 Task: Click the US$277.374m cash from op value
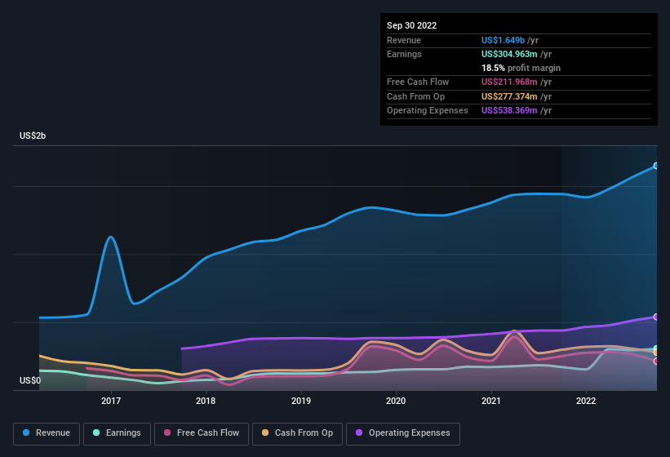509,96
